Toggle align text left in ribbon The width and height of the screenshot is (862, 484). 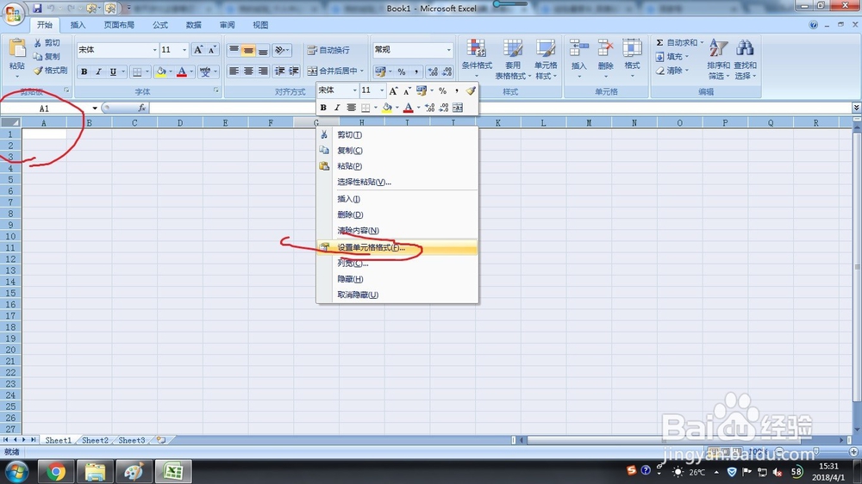coord(234,71)
